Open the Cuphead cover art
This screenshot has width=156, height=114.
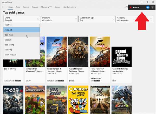[78, 100]
